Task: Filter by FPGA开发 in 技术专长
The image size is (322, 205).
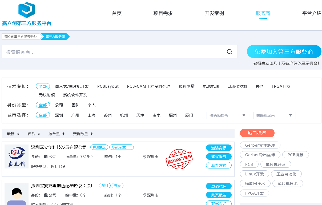Action: click(281, 86)
